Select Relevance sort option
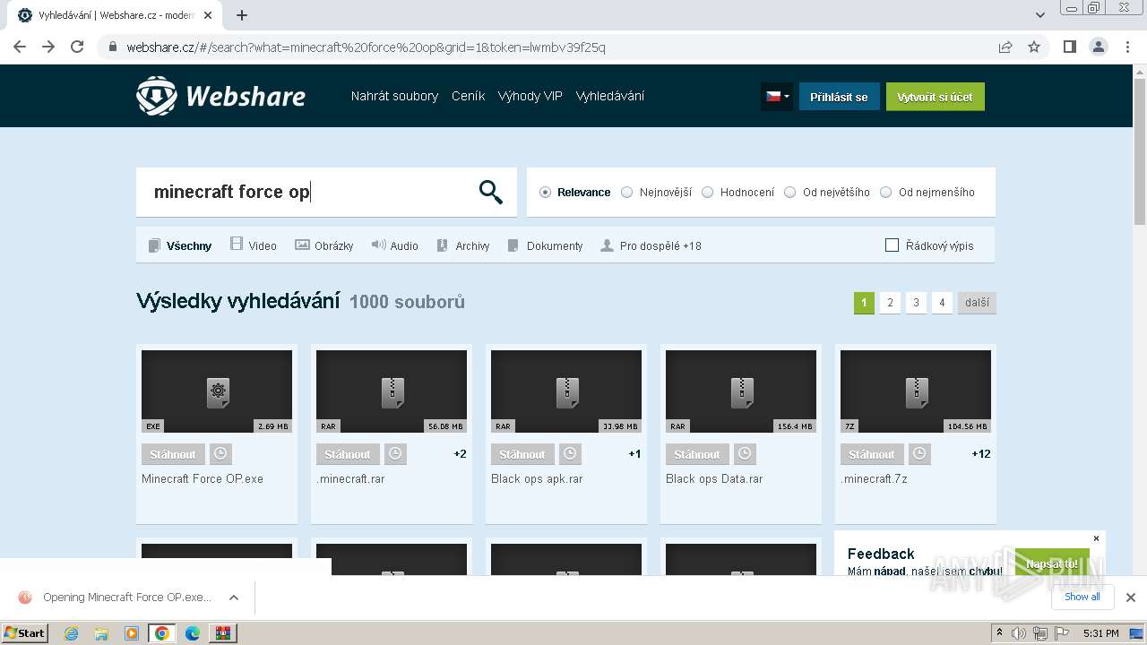This screenshot has height=645, width=1147. tap(575, 192)
